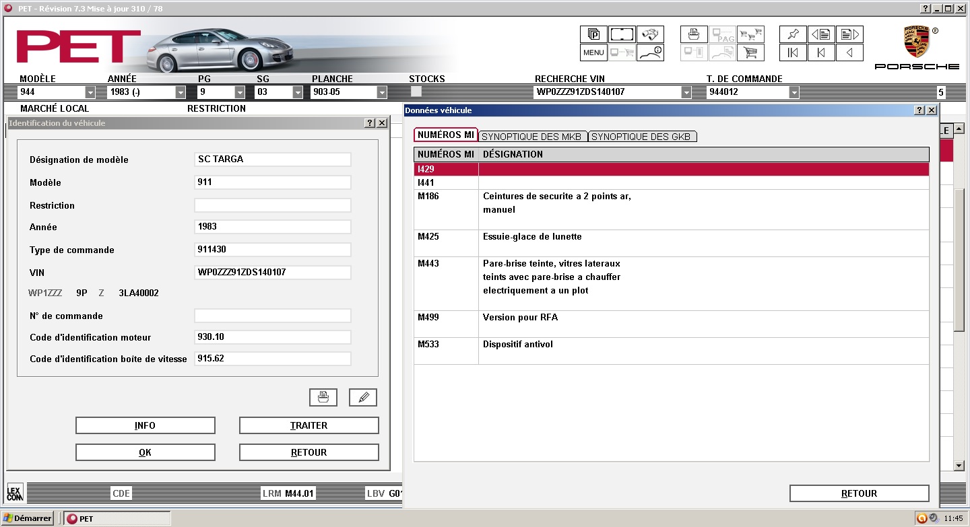The height and width of the screenshot is (527, 970).
Task: Click the grayed car with document icon
Action: [722, 52]
